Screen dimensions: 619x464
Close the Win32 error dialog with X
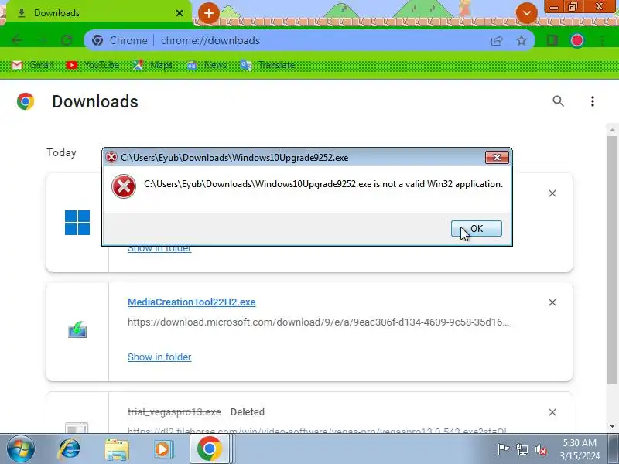point(497,158)
